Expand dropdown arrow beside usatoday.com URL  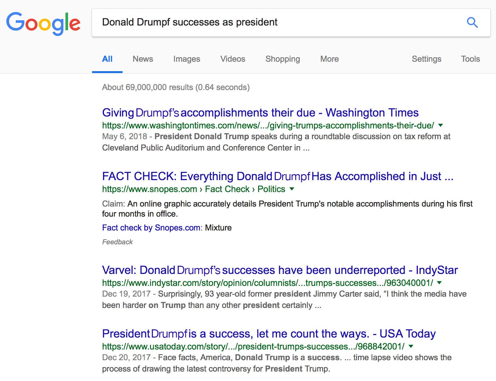pyautogui.click(x=411, y=346)
